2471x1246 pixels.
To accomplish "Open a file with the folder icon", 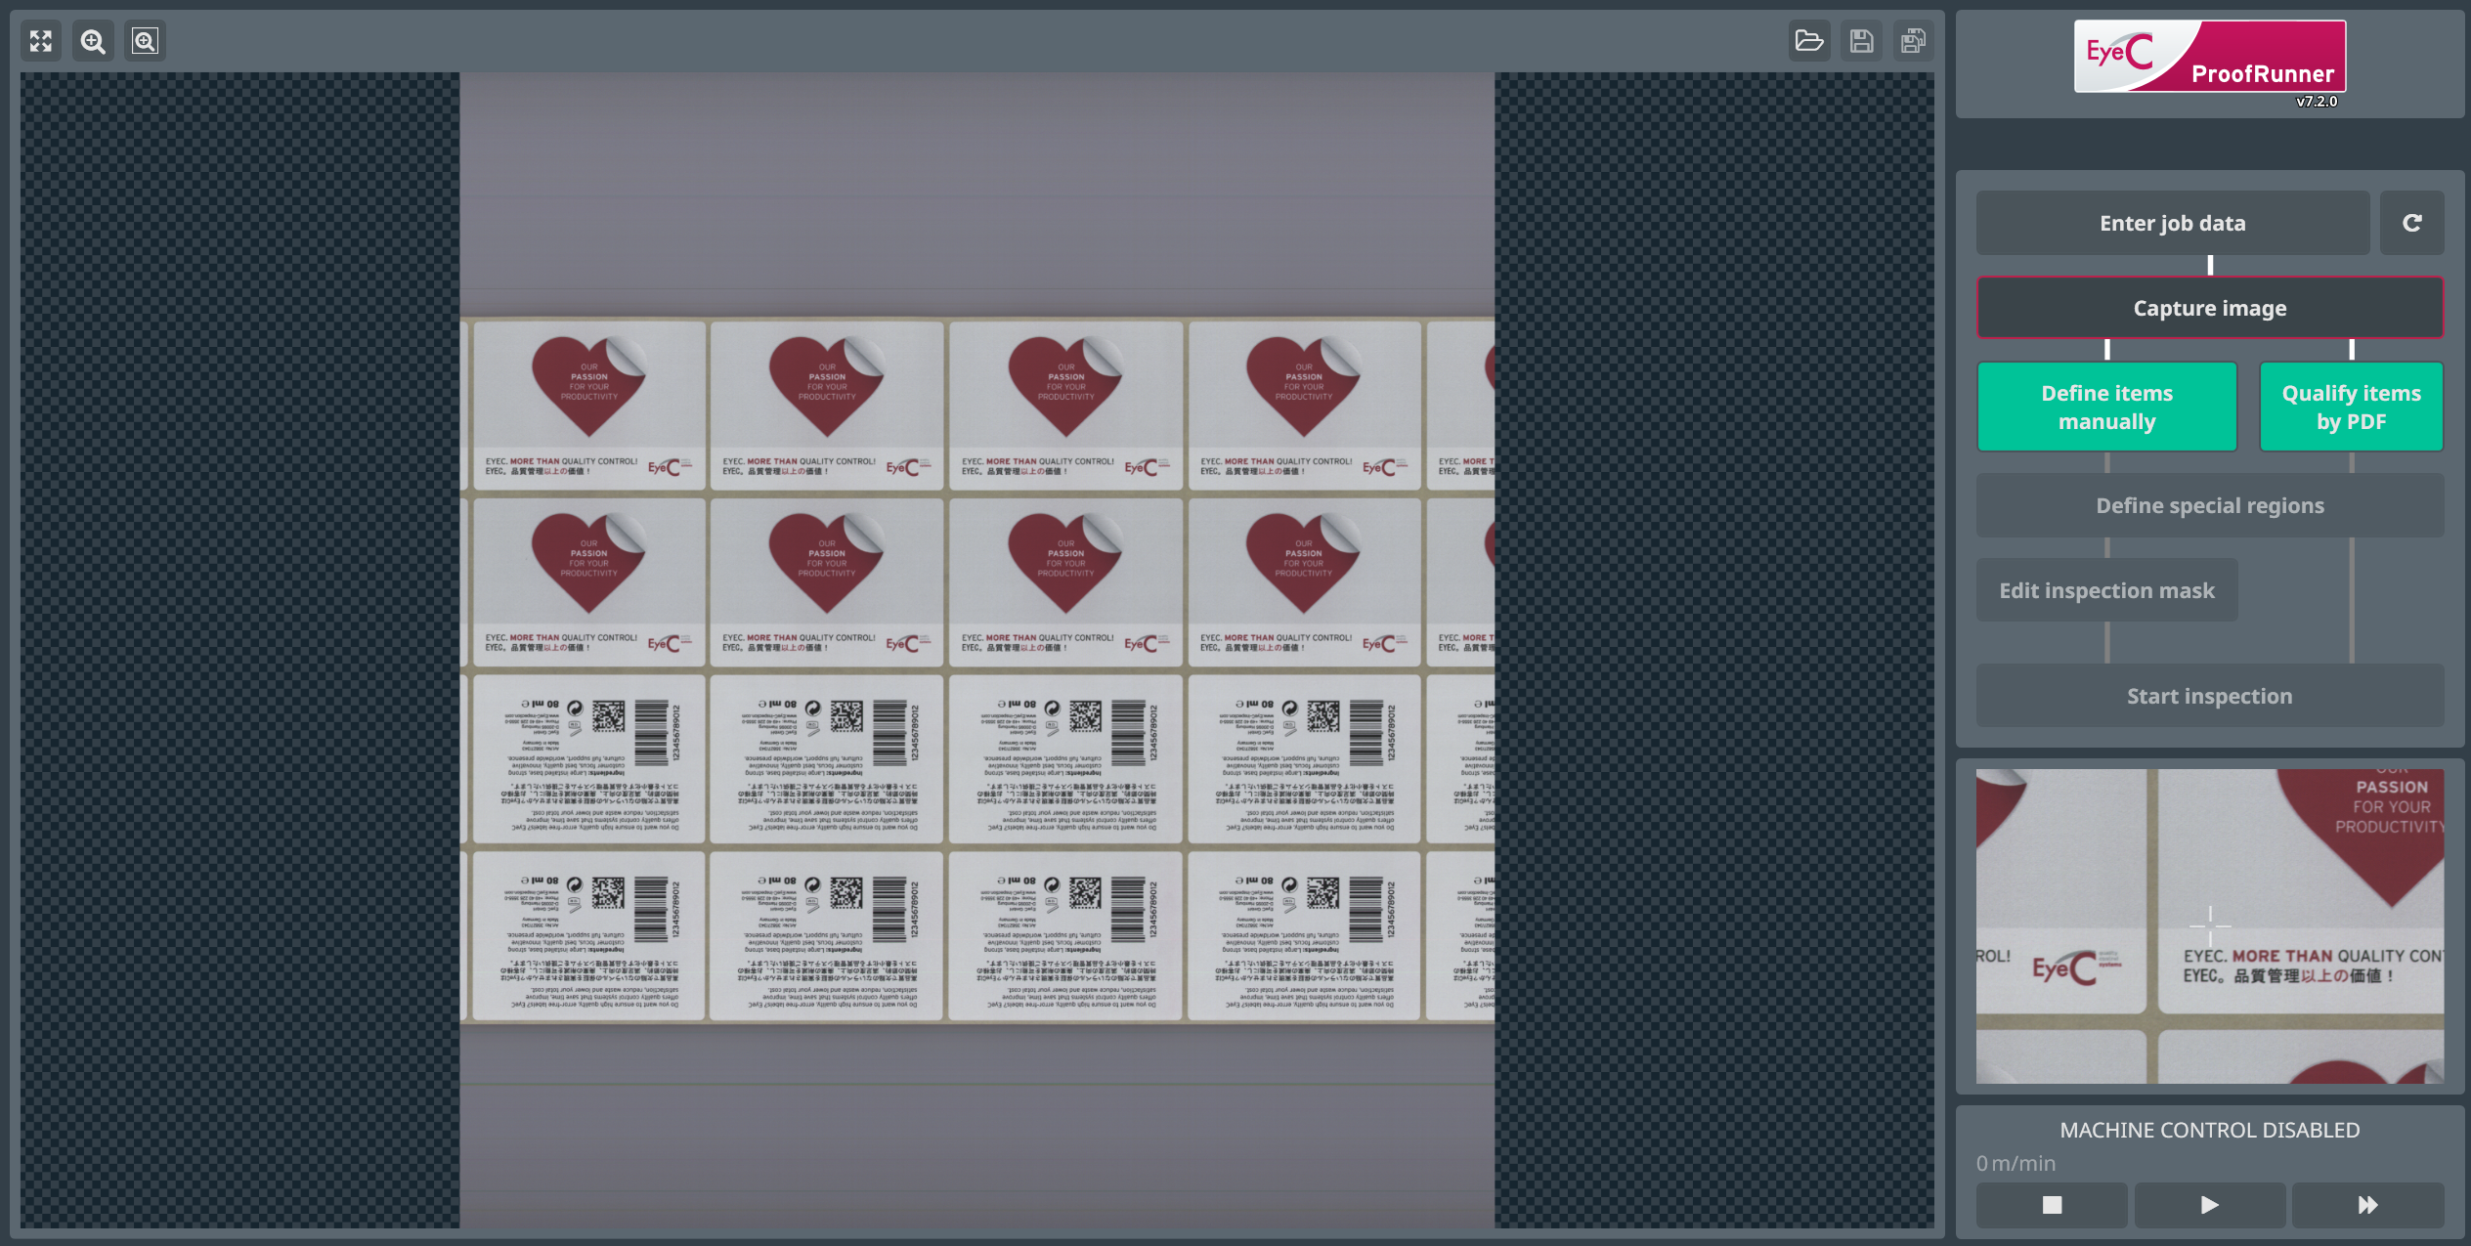I will click(1809, 41).
